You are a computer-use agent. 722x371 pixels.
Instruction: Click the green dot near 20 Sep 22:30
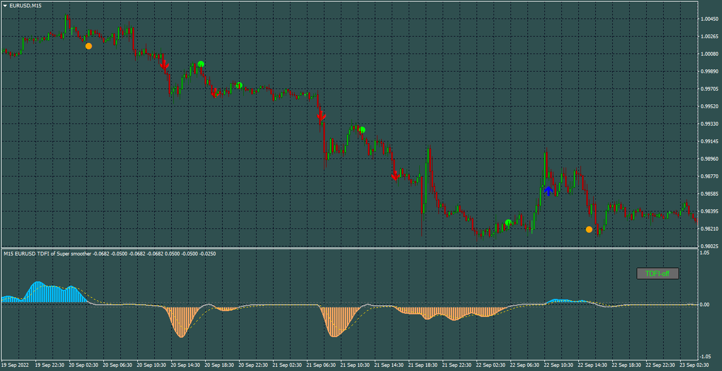(239, 85)
